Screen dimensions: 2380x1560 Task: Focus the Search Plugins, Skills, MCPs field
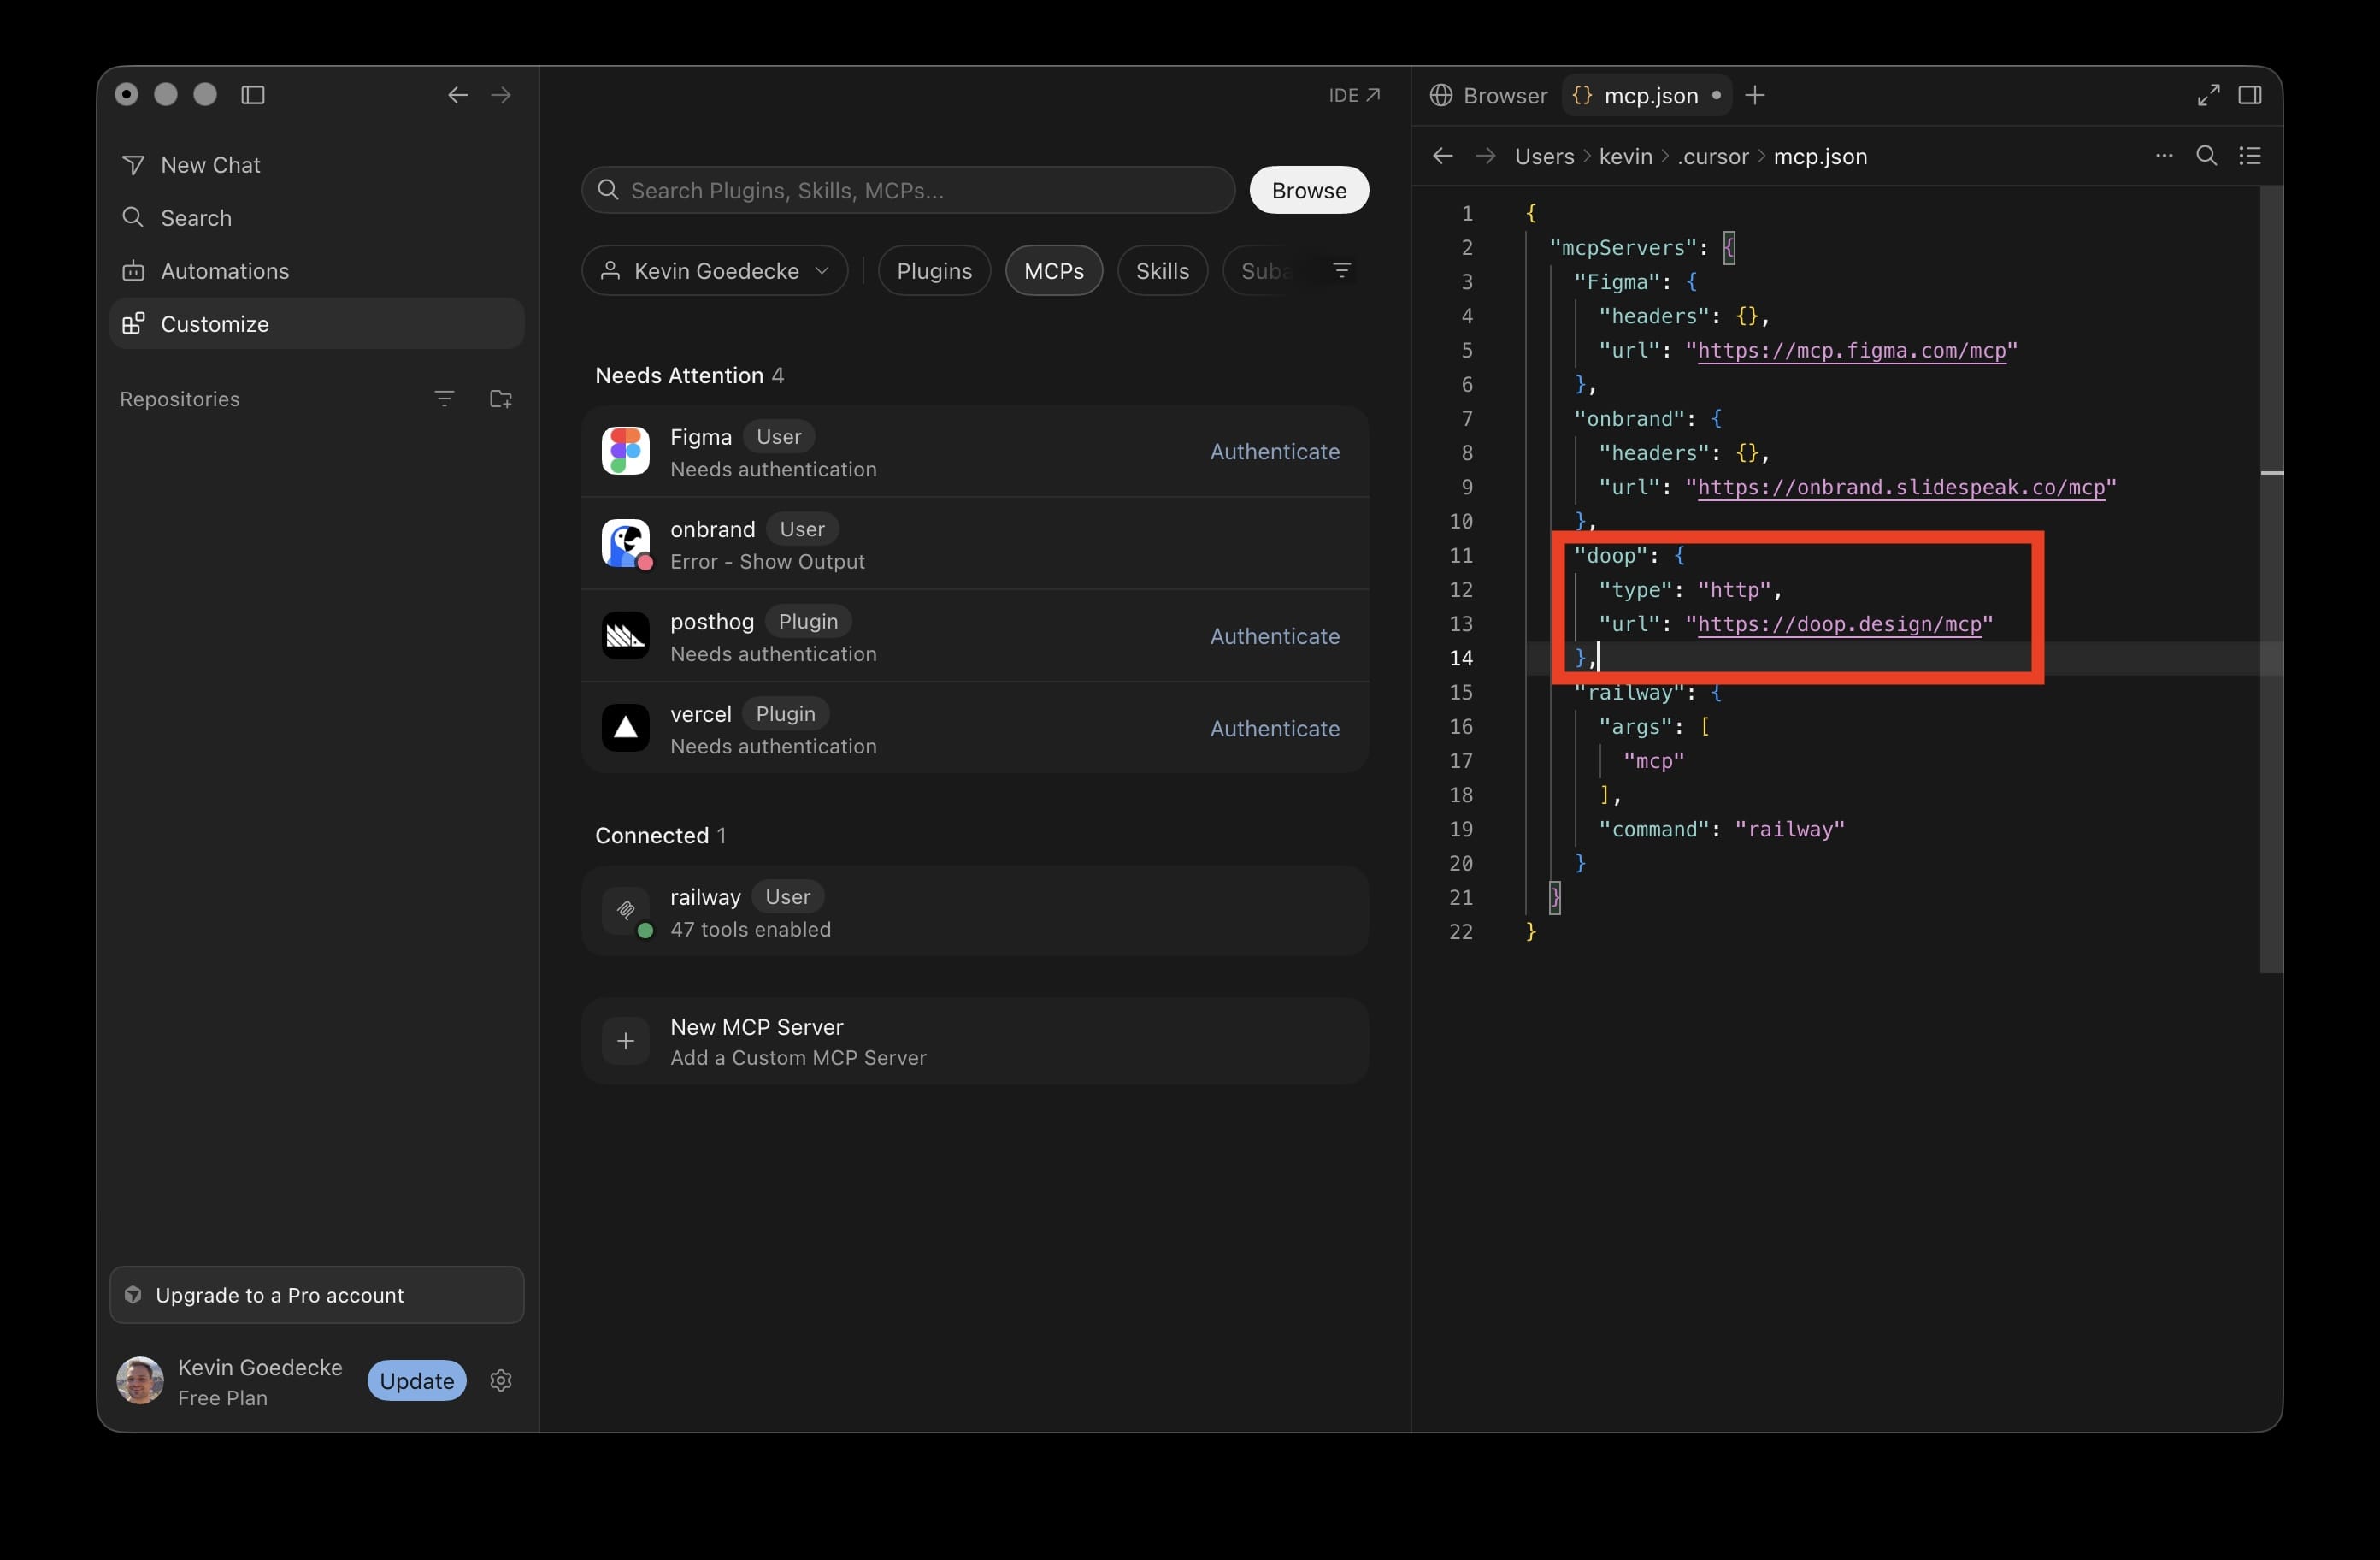pos(908,190)
